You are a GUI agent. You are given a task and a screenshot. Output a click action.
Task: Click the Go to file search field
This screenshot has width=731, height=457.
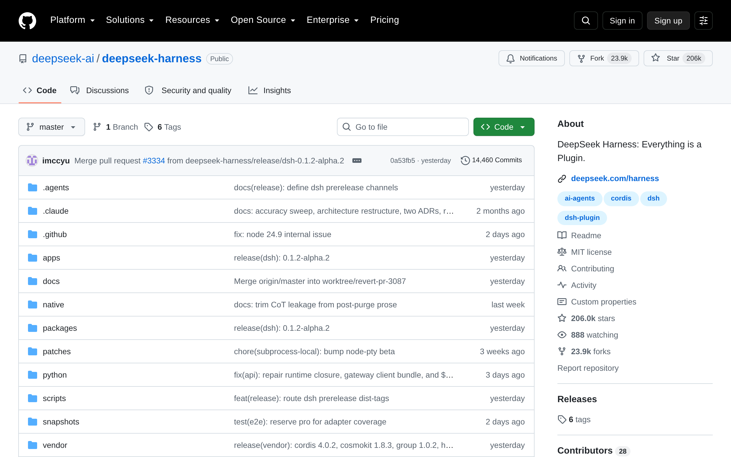point(403,127)
